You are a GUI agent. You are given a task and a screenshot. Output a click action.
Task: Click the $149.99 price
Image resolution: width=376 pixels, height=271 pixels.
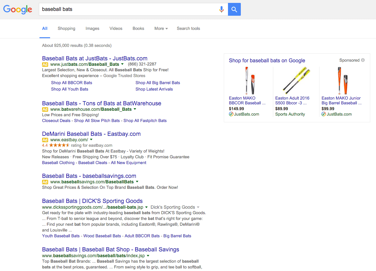[x=236, y=109]
